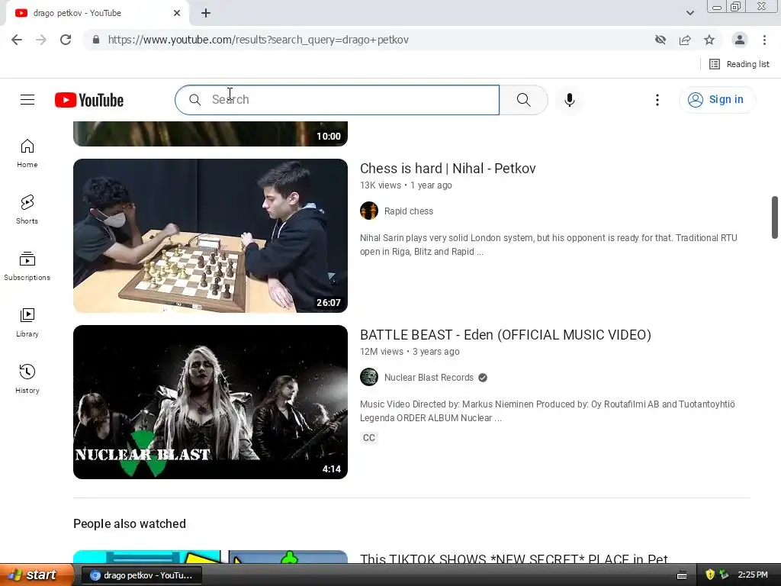This screenshot has width=781, height=586.
Task: Open Home in the sidebar
Action: pos(27,153)
